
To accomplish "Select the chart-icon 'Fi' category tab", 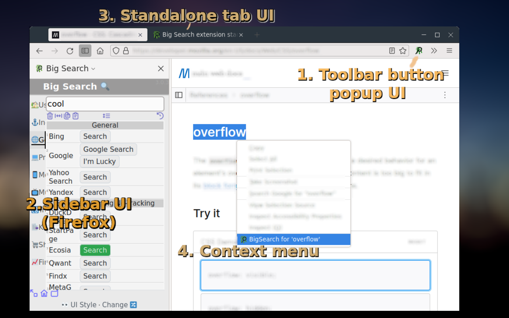I will click(39, 262).
